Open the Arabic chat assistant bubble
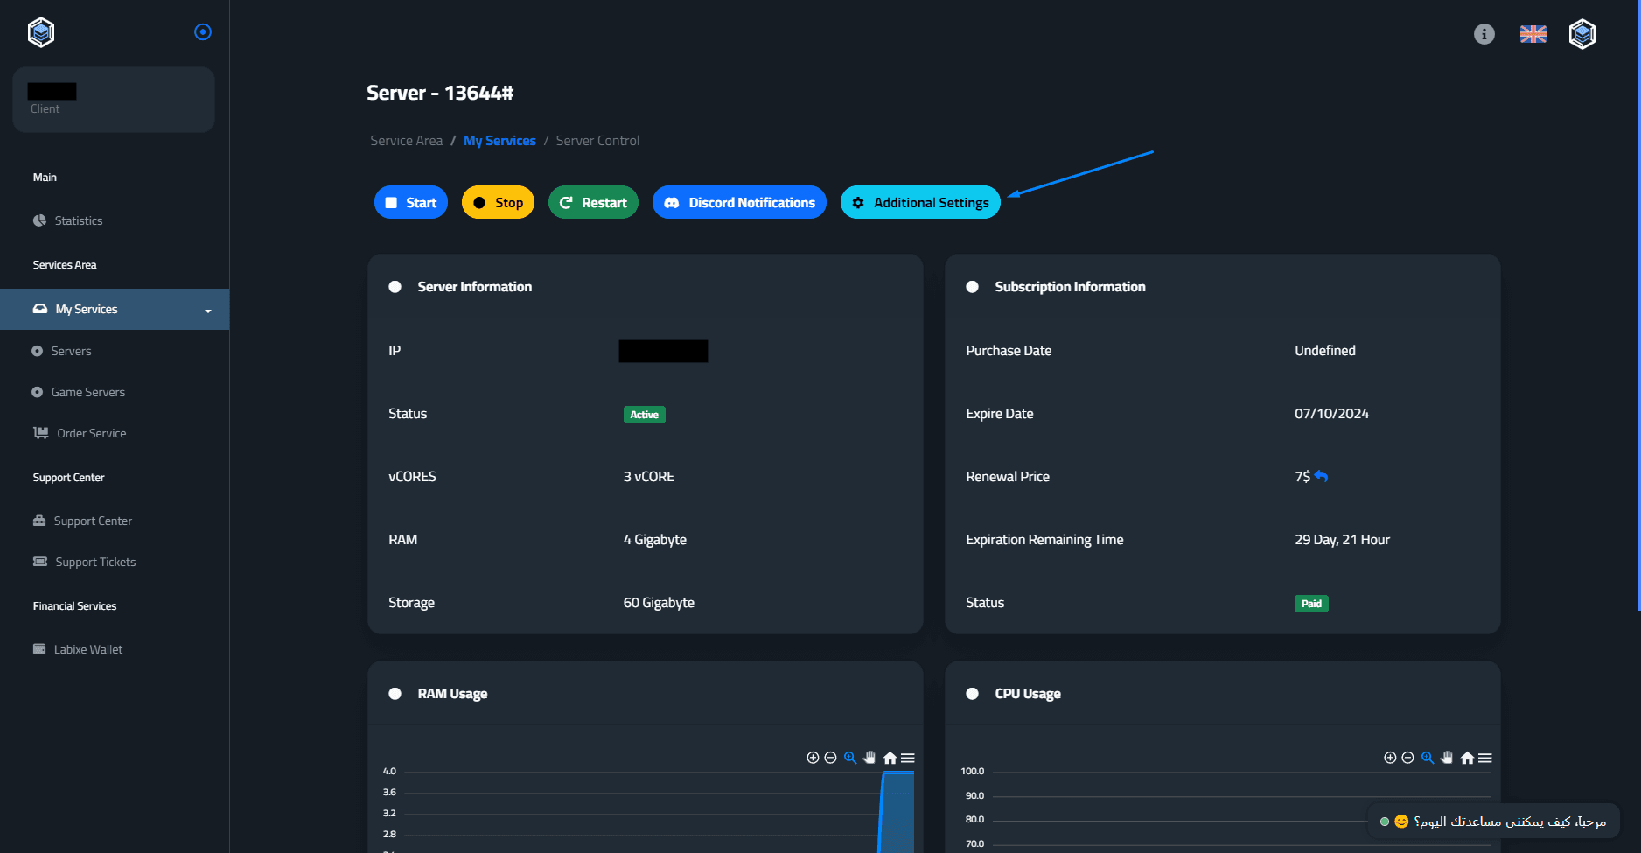The width and height of the screenshot is (1641, 853). click(1493, 822)
